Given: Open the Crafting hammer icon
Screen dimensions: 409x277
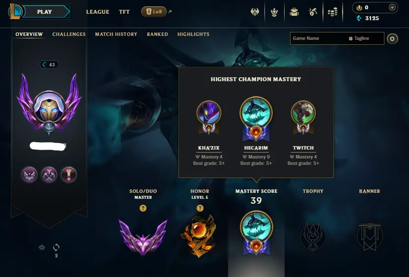Looking at the screenshot, I should (313, 12).
